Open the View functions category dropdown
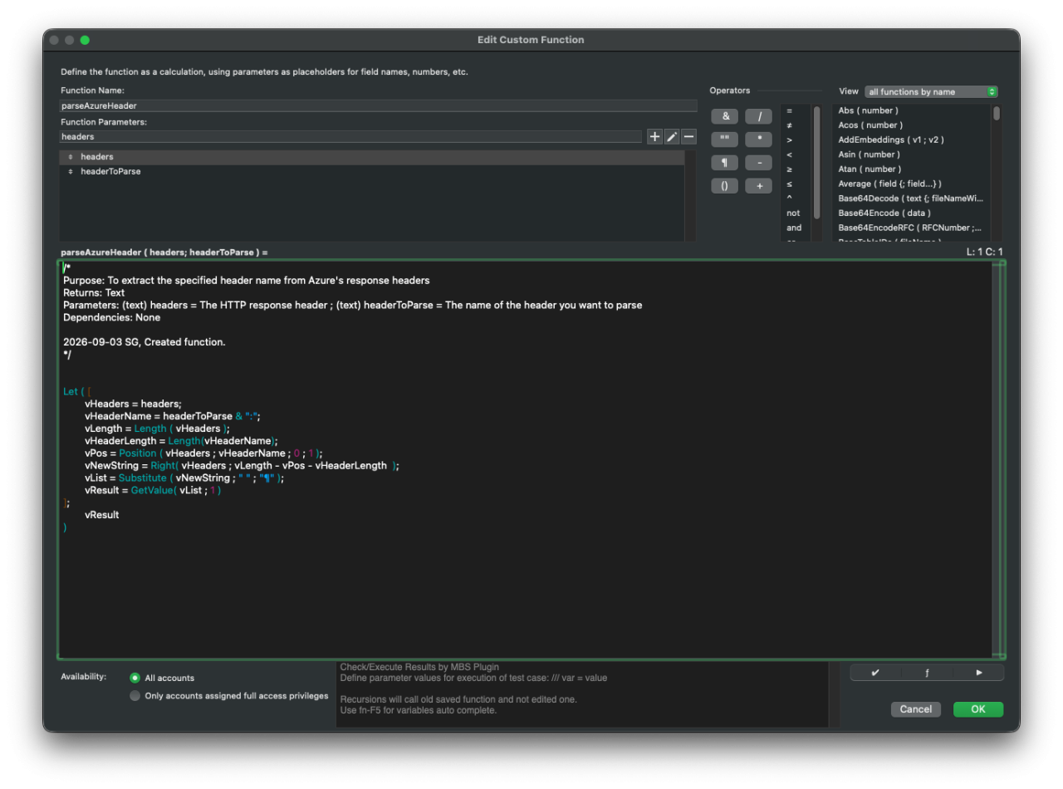The width and height of the screenshot is (1063, 789). 931,91
